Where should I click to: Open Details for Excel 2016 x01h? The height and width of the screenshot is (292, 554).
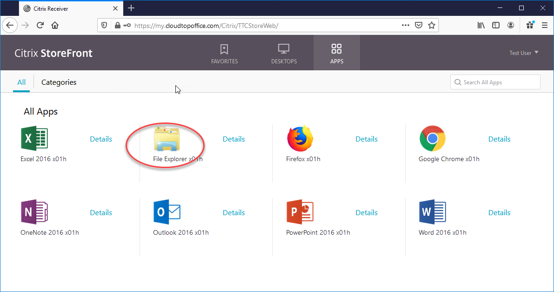100,139
